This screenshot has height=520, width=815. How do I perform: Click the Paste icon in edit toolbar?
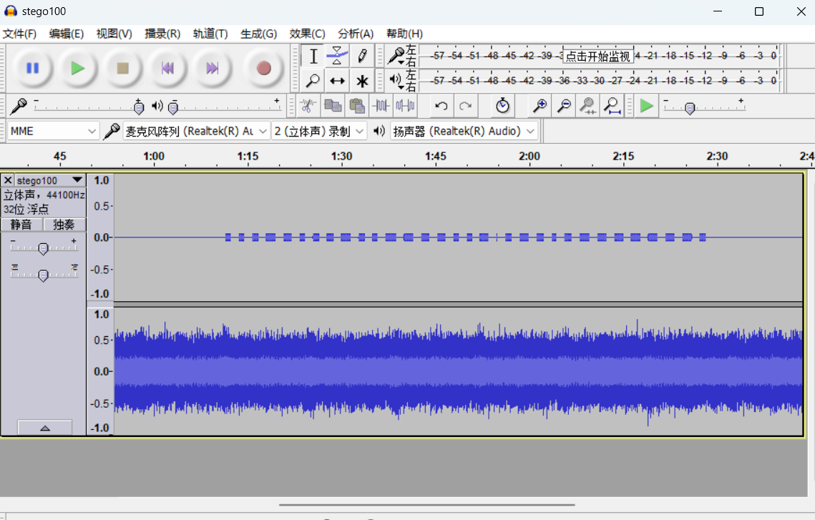coord(357,106)
